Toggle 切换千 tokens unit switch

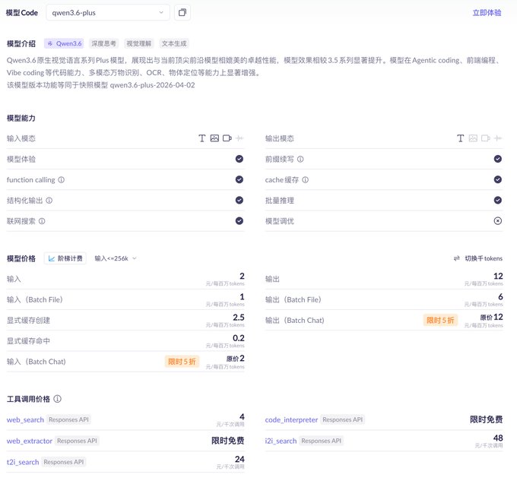(477, 258)
